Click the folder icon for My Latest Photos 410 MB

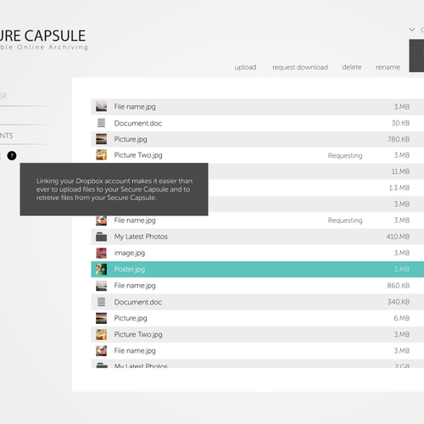pyautogui.click(x=101, y=237)
